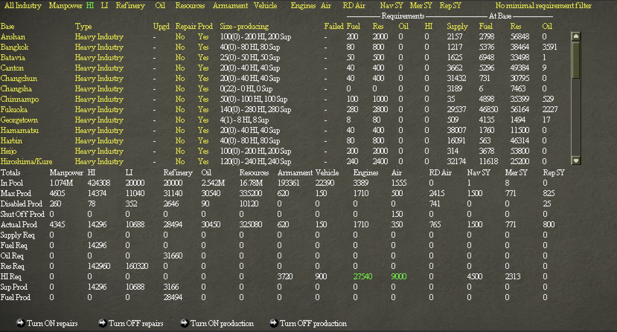
Task: Switch to the Mer SY filter at the top
Action: (x=421, y=6)
